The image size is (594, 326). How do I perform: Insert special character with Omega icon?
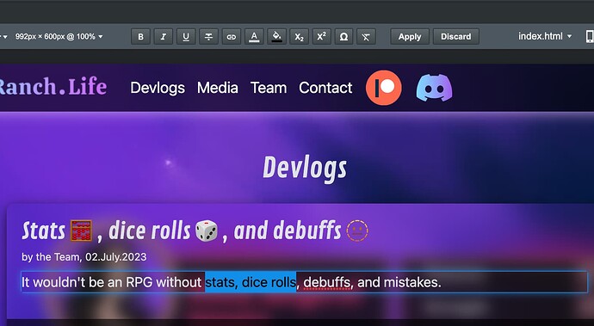pyautogui.click(x=343, y=37)
